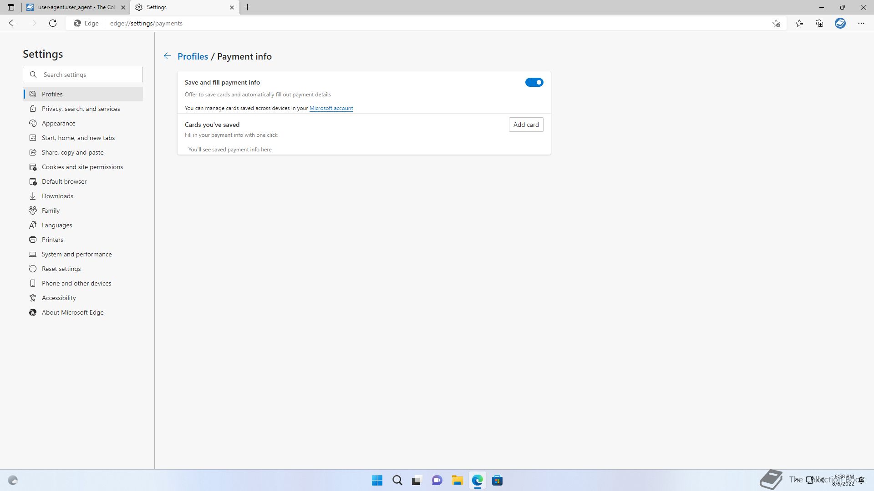Click the browser Back arrow
Viewport: 874px width, 491px height.
pos(13,23)
